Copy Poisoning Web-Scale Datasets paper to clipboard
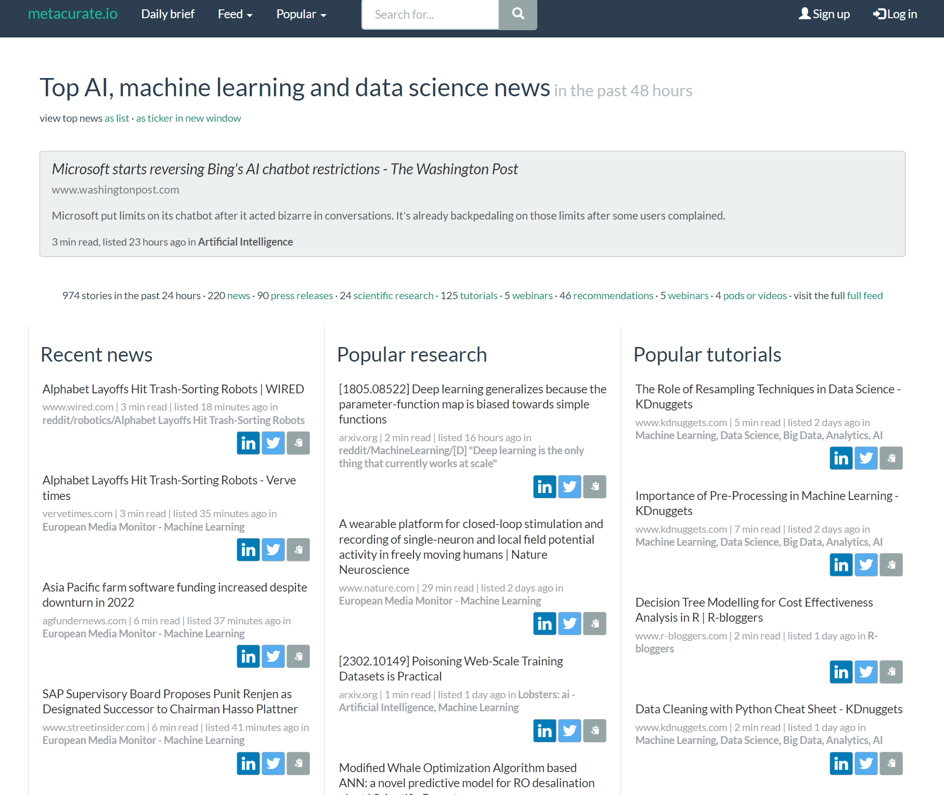 click(x=594, y=730)
